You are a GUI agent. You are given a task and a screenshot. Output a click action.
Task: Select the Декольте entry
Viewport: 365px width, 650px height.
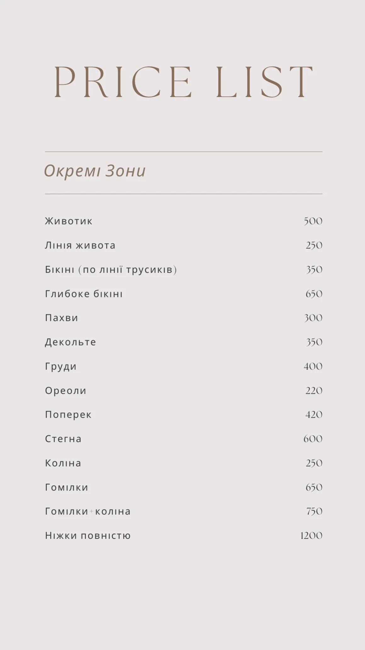click(x=70, y=342)
